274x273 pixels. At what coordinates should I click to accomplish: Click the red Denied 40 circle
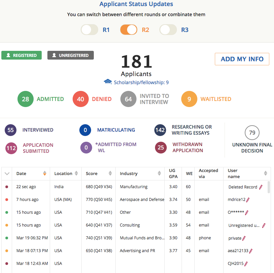coord(81,99)
